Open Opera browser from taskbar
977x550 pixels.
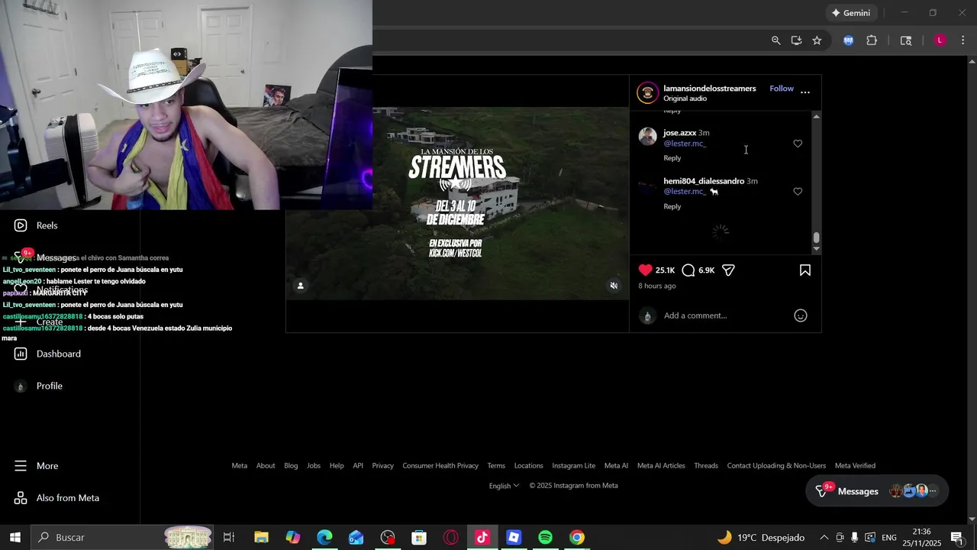click(450, 537)
